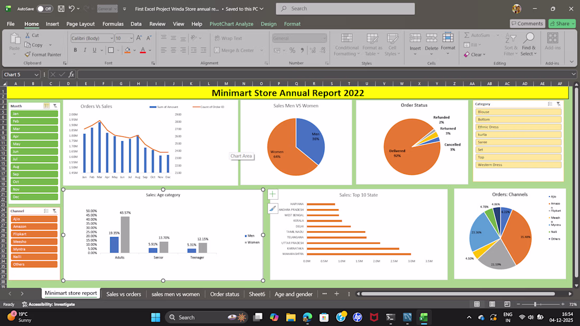
Task: Click the zoom slider handle
Action: (x=535, y=304)
